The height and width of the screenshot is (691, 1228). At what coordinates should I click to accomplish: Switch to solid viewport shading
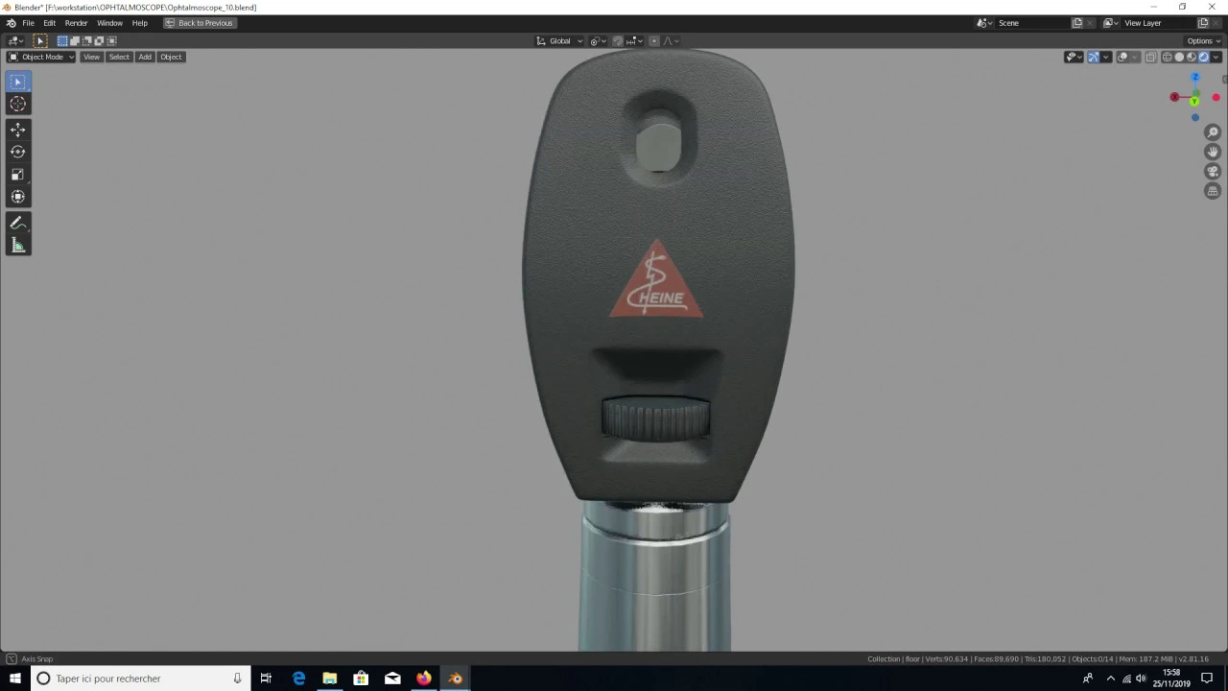point(1179,57)
